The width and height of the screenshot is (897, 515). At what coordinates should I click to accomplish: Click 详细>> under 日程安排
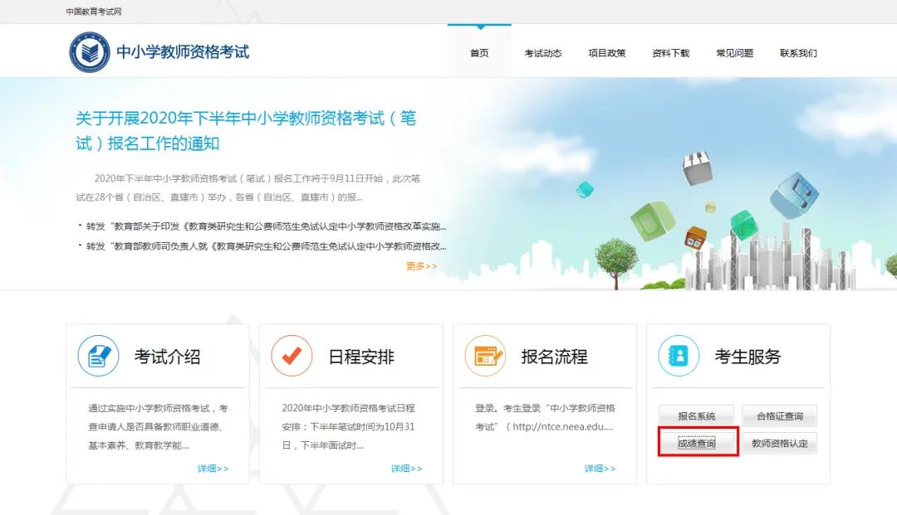[x=406, y=469]
